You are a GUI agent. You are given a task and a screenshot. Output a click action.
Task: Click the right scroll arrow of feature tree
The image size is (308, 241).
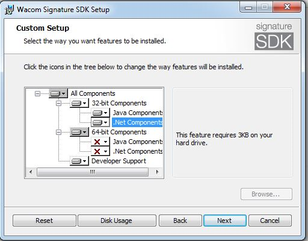[158, 172]
